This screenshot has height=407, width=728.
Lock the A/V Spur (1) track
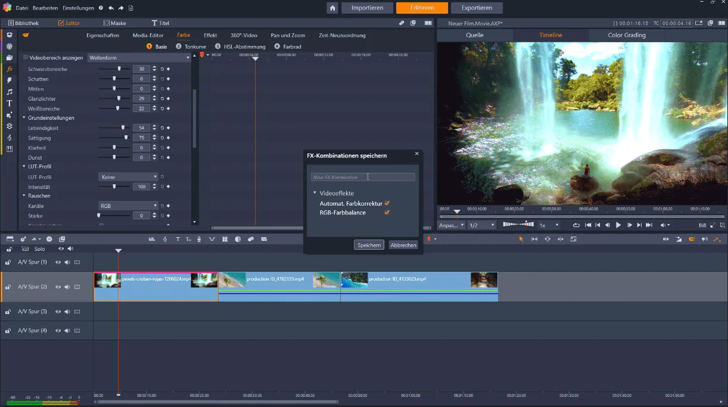(x=8, y=262)
